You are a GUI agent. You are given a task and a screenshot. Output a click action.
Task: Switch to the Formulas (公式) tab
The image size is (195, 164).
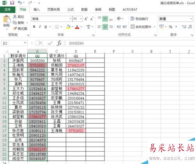point(71,9)
